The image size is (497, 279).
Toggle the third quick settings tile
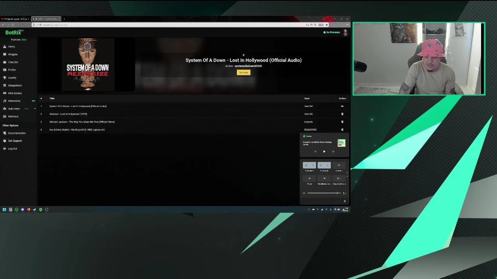(x=339, y=165)
